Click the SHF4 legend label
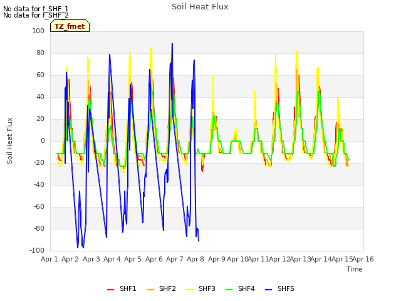Viewport: 401px width, 301px height. tap(246, 288)
